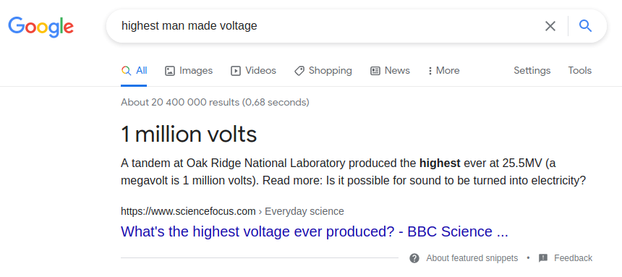Screen dimensions: 622x277
Task: Click the Feedback speech bubble icon
Action: click(543, 258)
